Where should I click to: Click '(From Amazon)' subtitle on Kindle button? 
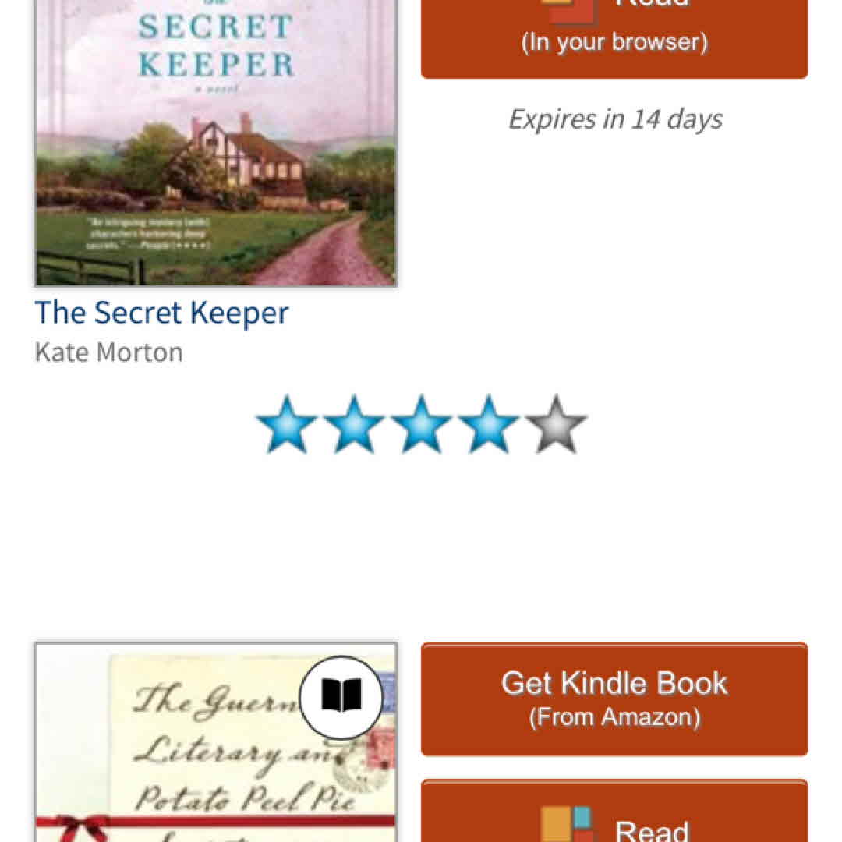tap(615, 717)
